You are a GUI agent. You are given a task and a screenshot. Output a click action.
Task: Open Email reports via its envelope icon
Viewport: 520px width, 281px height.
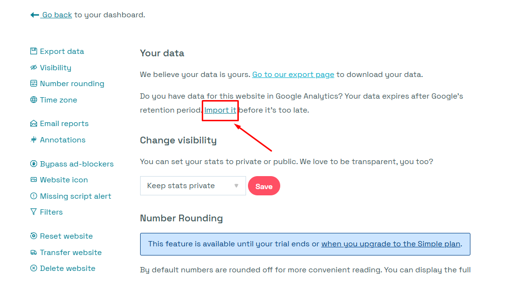point(33,123)
